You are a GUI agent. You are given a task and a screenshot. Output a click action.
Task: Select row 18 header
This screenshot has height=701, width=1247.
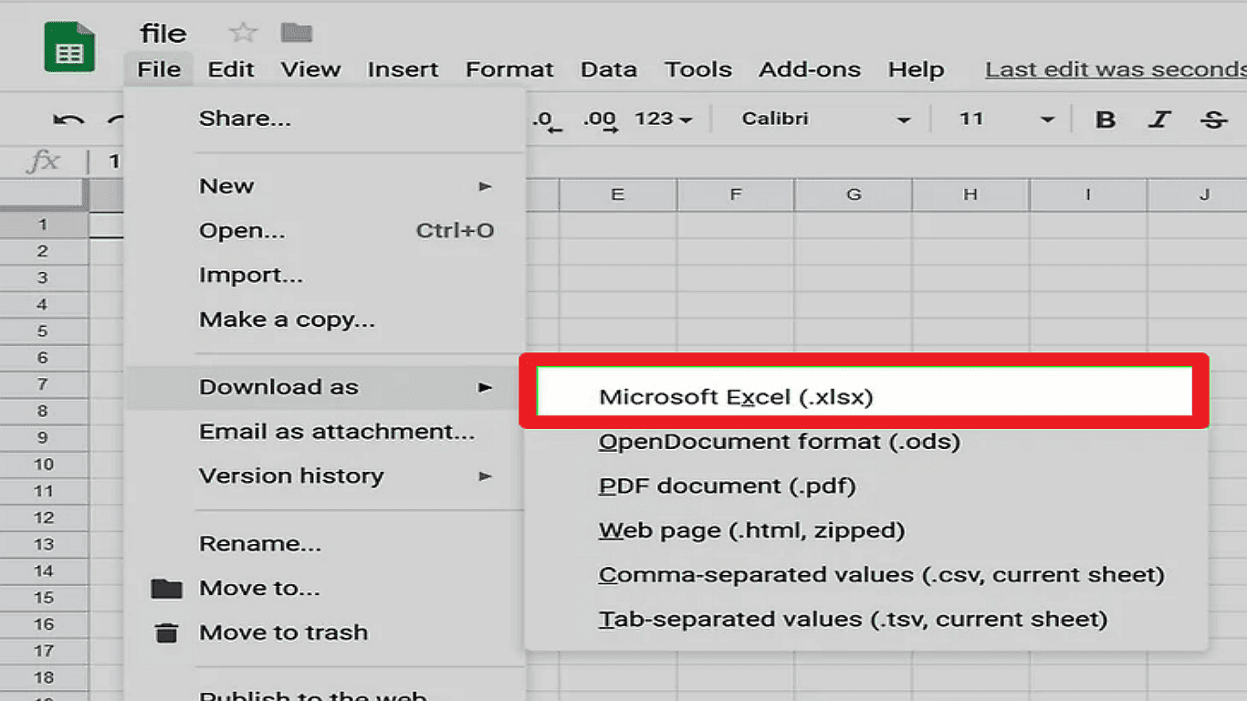tap(43, 678)
